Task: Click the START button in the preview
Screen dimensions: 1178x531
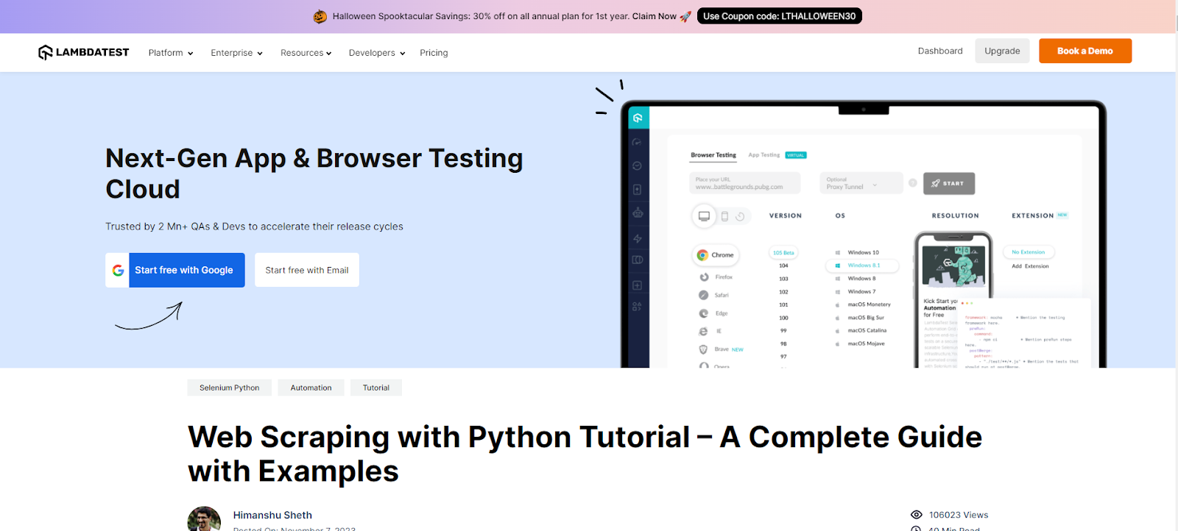Action: point(949,183)
